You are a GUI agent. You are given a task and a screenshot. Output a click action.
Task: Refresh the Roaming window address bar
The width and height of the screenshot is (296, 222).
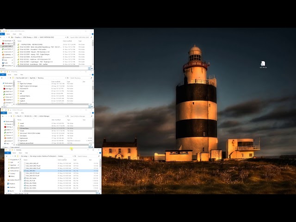pos(68,78)
